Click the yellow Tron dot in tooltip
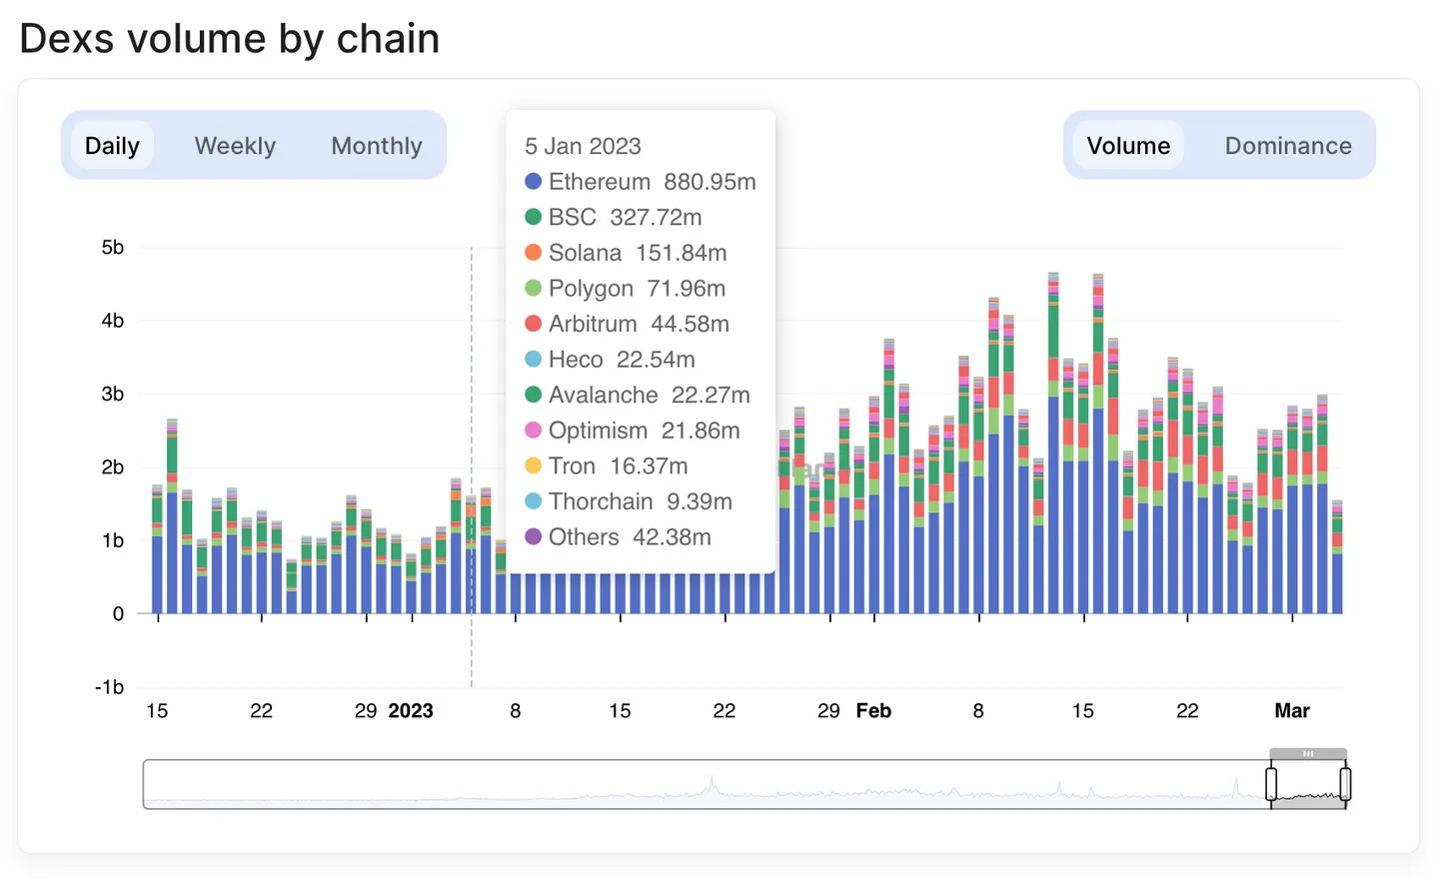The width and height of the screenshot is (1439, 880). (533, 465)
